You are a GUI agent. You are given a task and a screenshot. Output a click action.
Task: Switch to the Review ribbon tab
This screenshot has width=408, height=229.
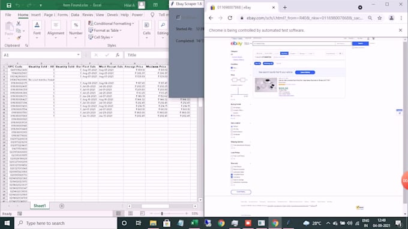click(x=88, y=15)
